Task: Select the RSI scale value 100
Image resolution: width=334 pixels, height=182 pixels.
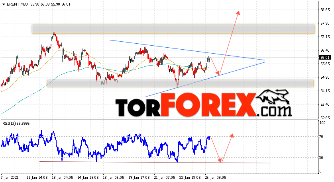Action: [x=323, y=123]
